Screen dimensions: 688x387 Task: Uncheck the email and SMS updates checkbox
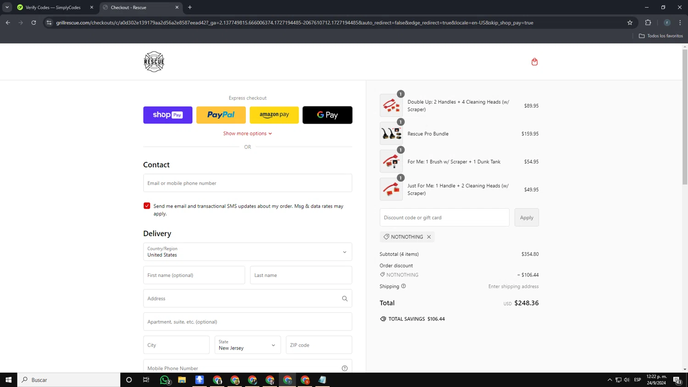147,206
